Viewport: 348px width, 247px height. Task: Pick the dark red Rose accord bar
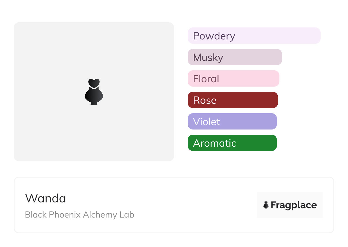pyautogui.click(x=233, y=100)
